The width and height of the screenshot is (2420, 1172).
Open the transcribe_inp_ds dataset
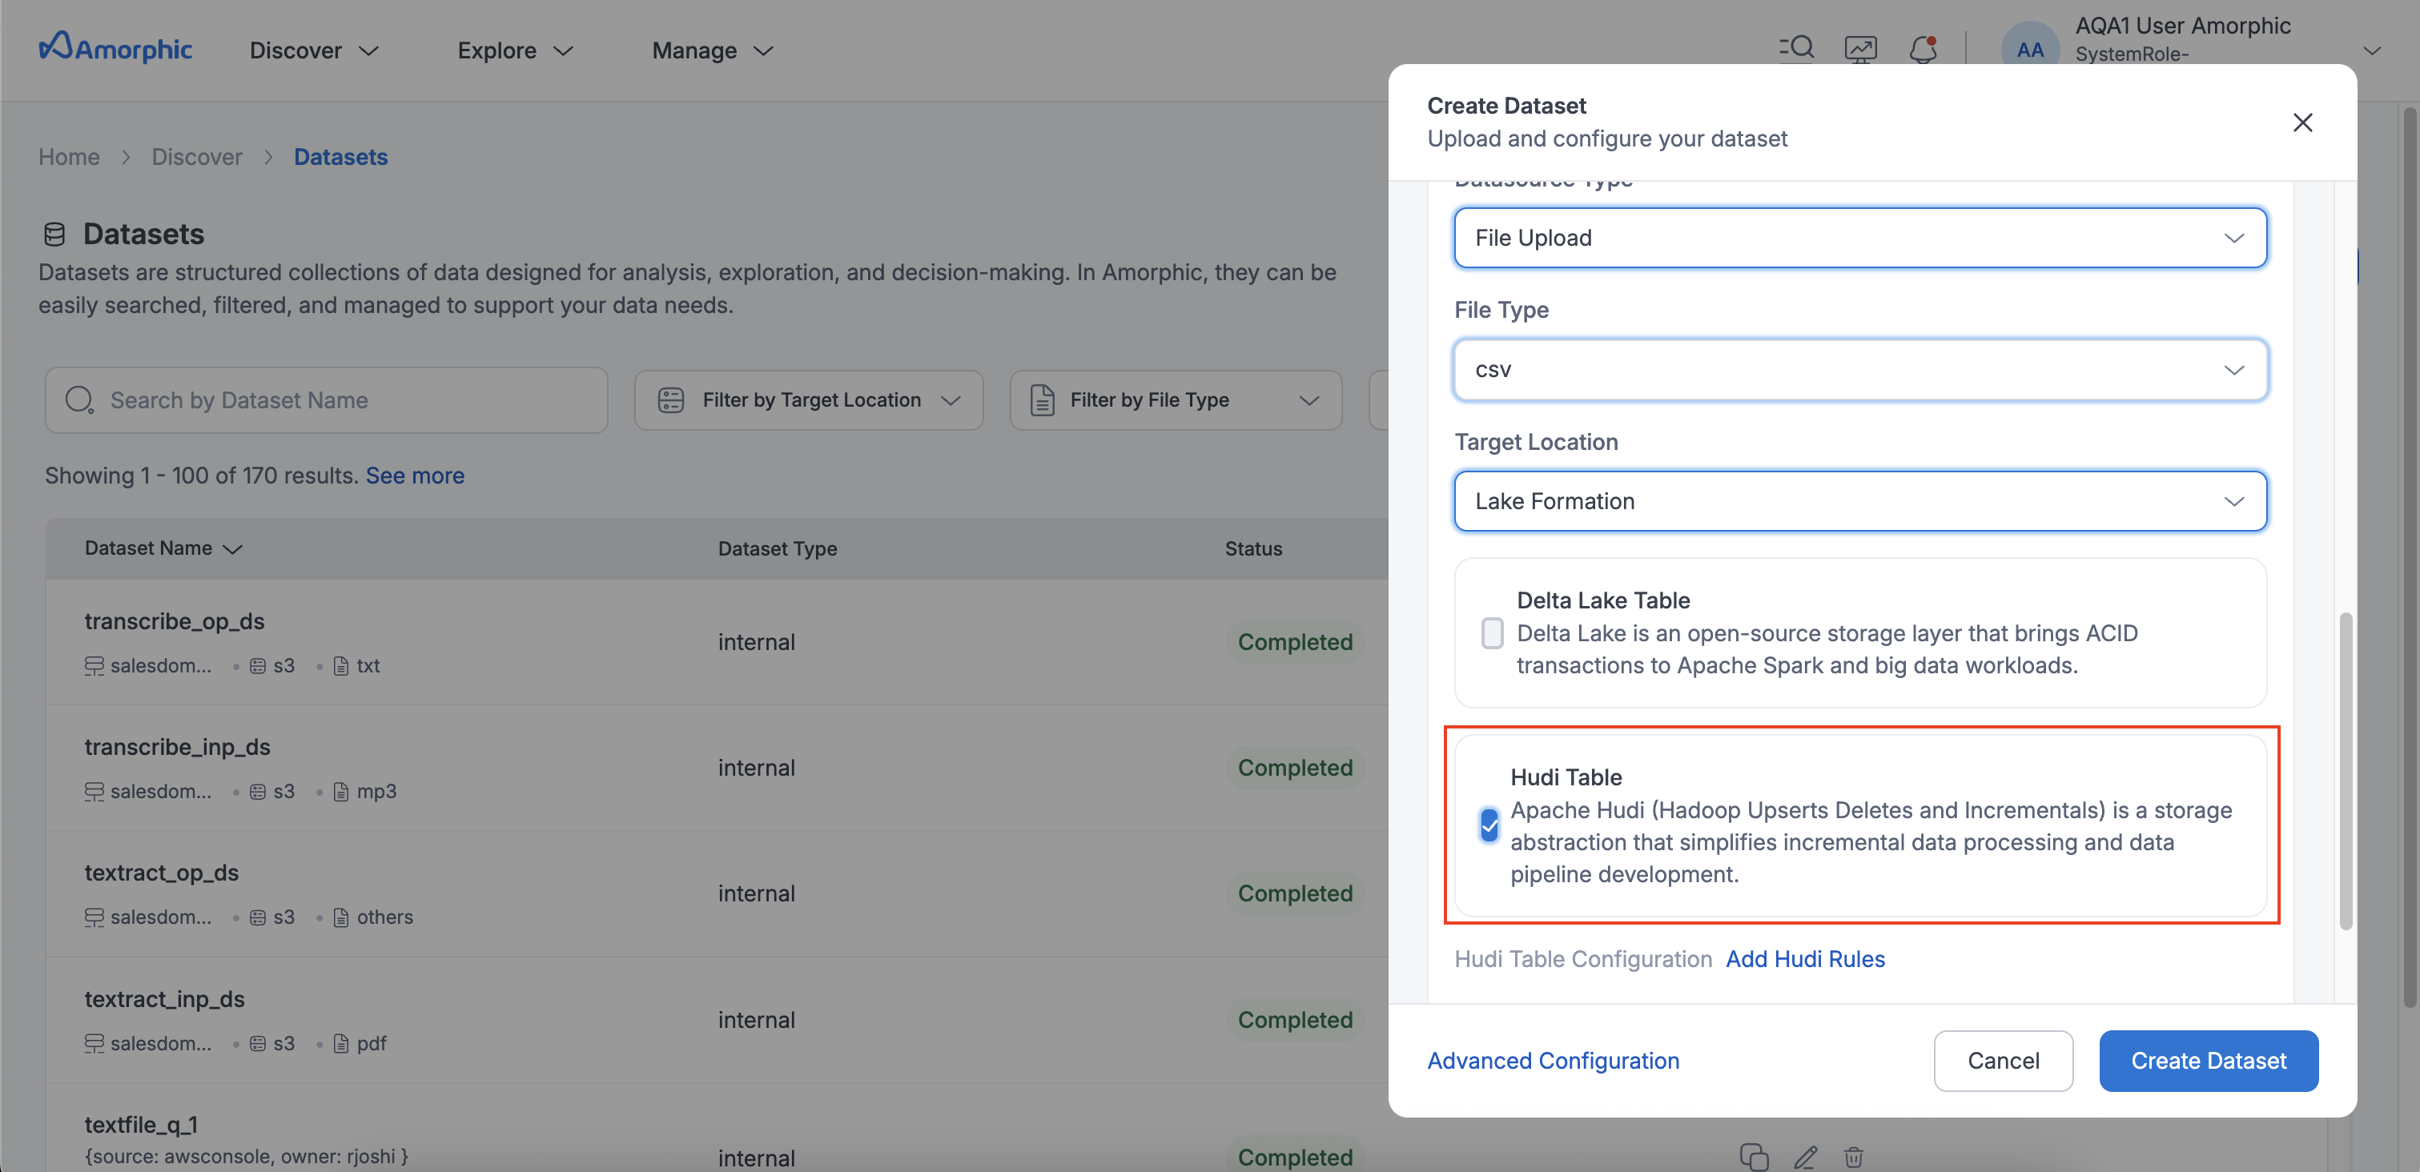coord(177,747)
